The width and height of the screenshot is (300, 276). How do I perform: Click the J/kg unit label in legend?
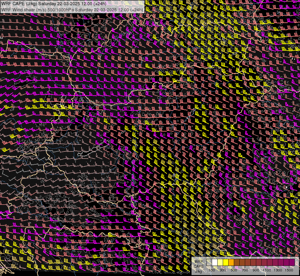pos(198,271)
